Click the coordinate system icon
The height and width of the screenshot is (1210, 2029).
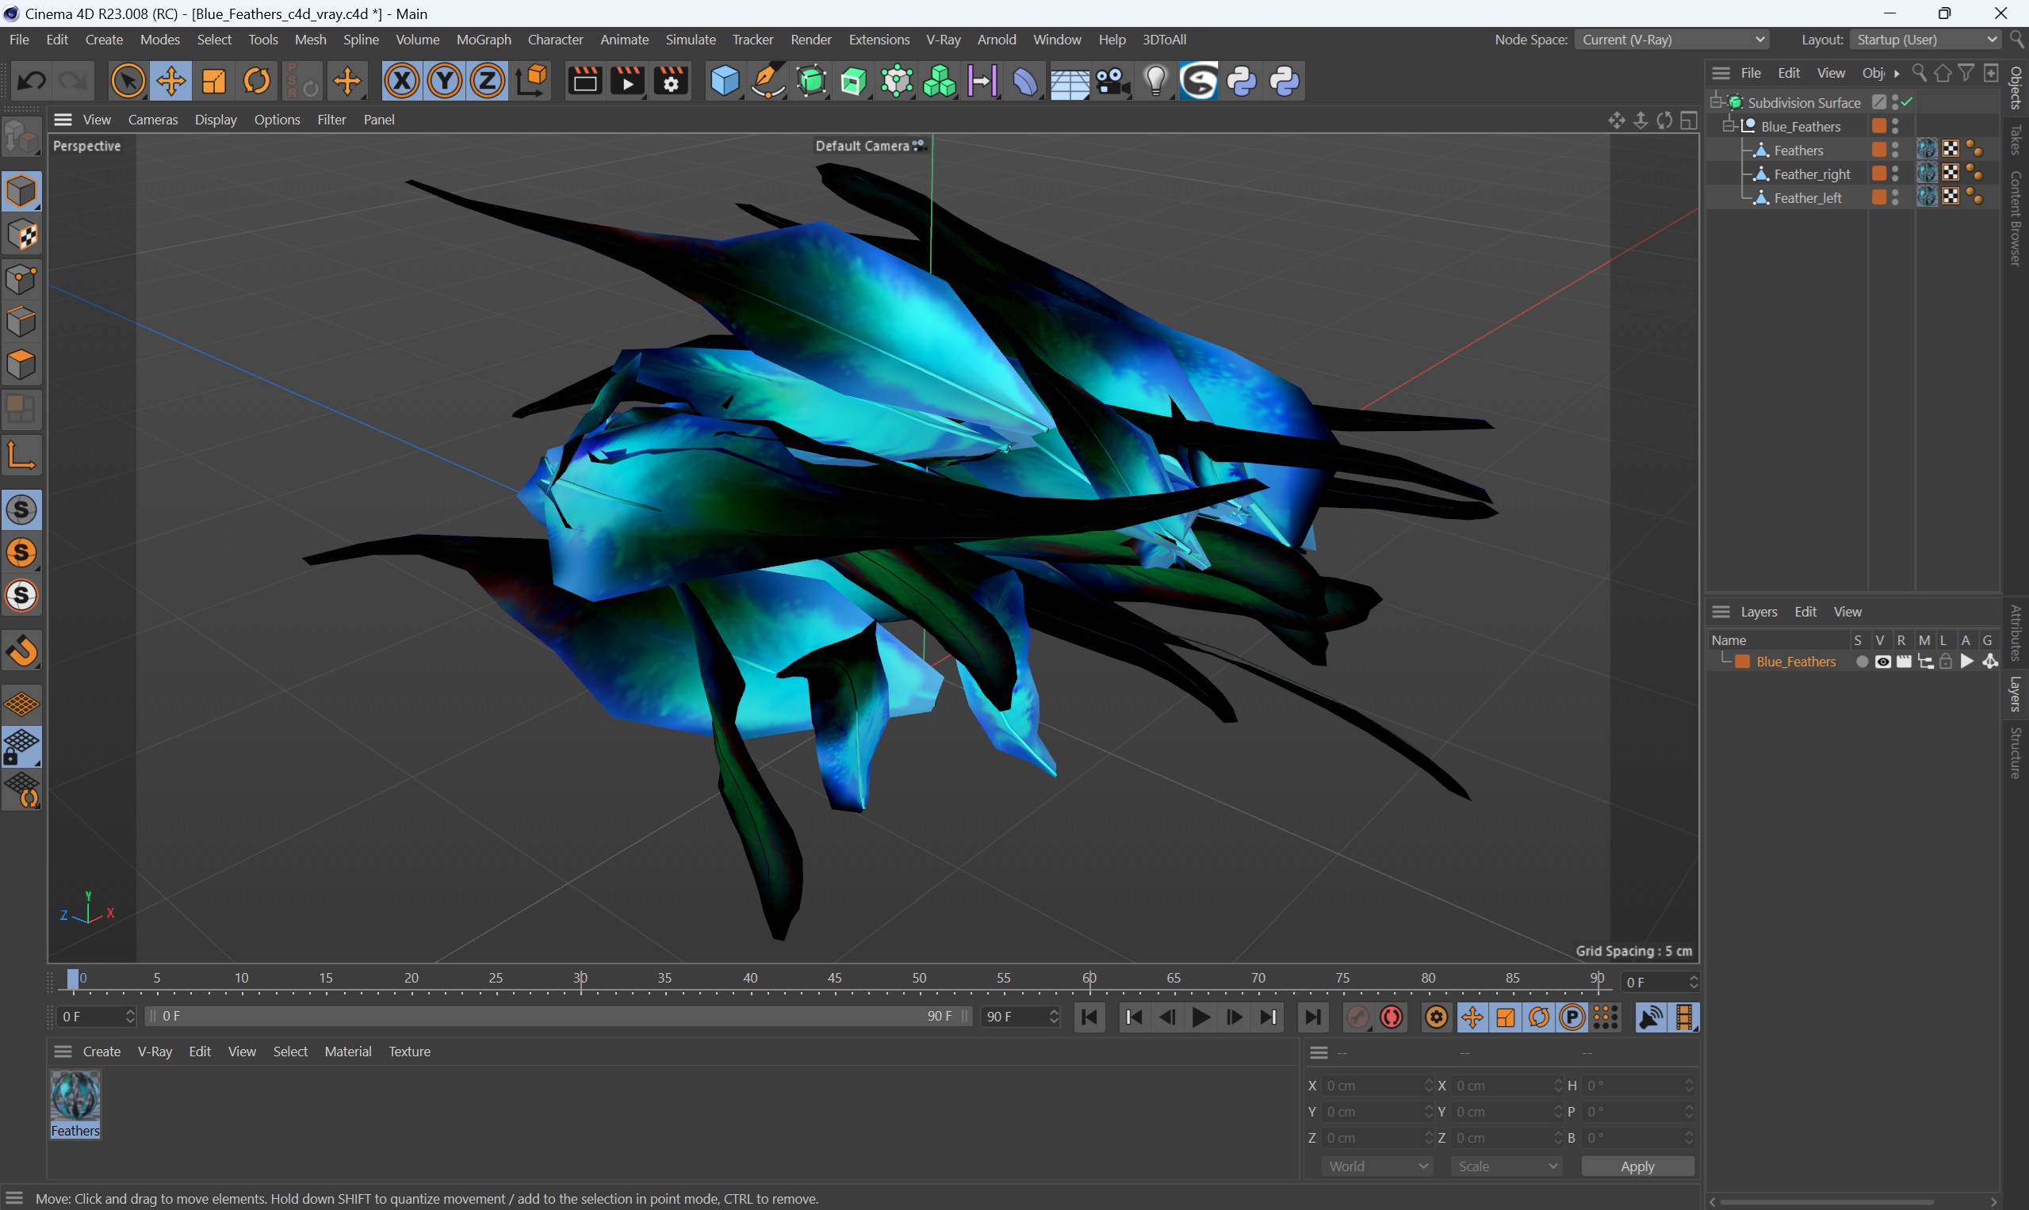point(531,81)
